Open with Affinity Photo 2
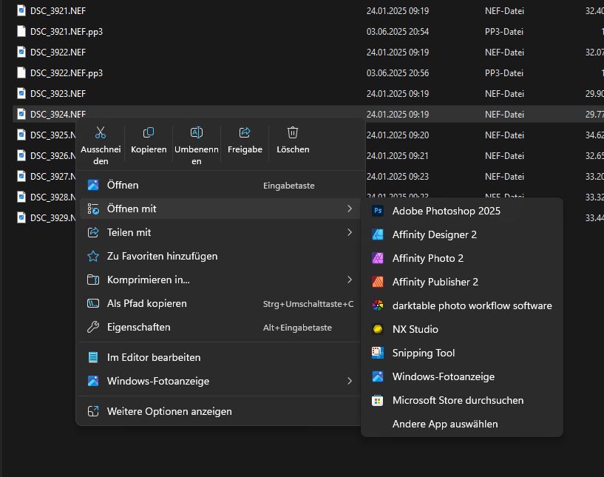The height and width of the screenshot is (477, 604). pos(427,258)
